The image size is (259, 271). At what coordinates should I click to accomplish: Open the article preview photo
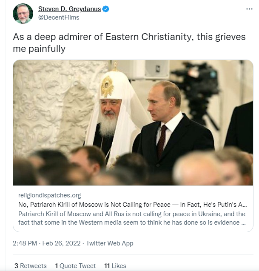133,123
